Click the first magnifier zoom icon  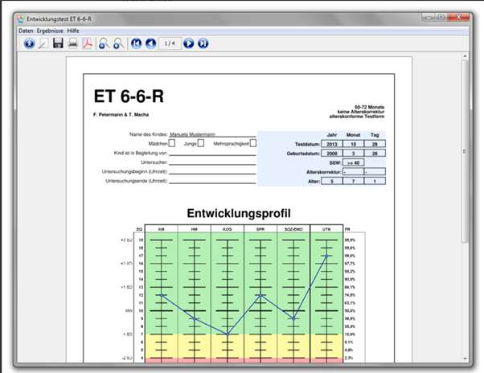click(104, 43)
